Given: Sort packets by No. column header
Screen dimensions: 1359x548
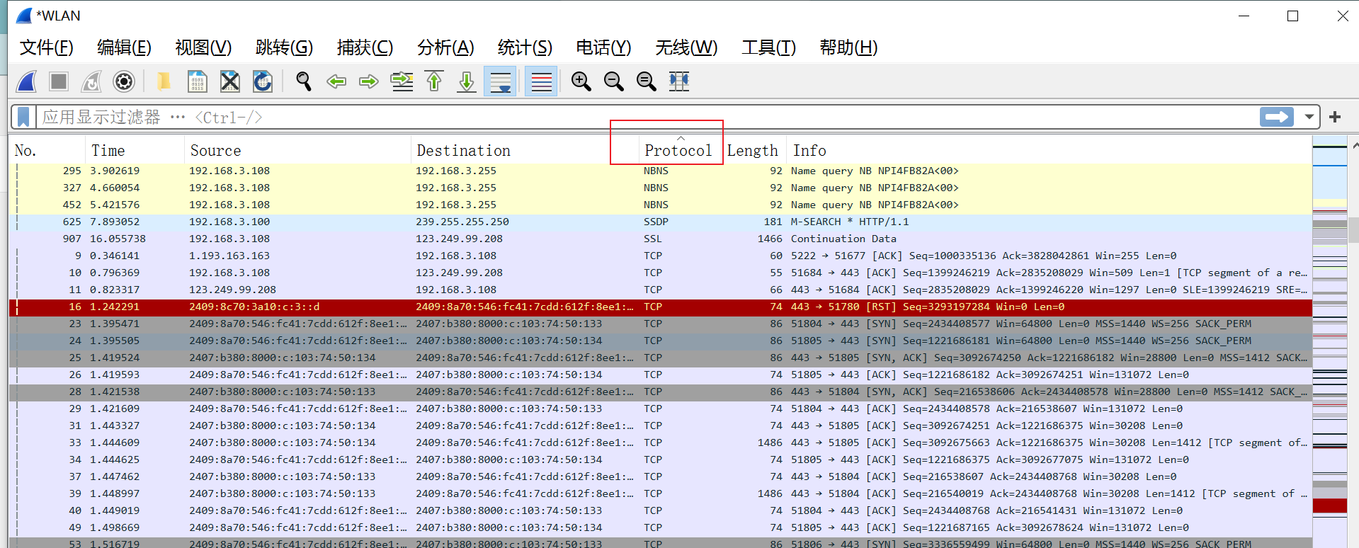Looking at the screenshot, I should point(48,150).
